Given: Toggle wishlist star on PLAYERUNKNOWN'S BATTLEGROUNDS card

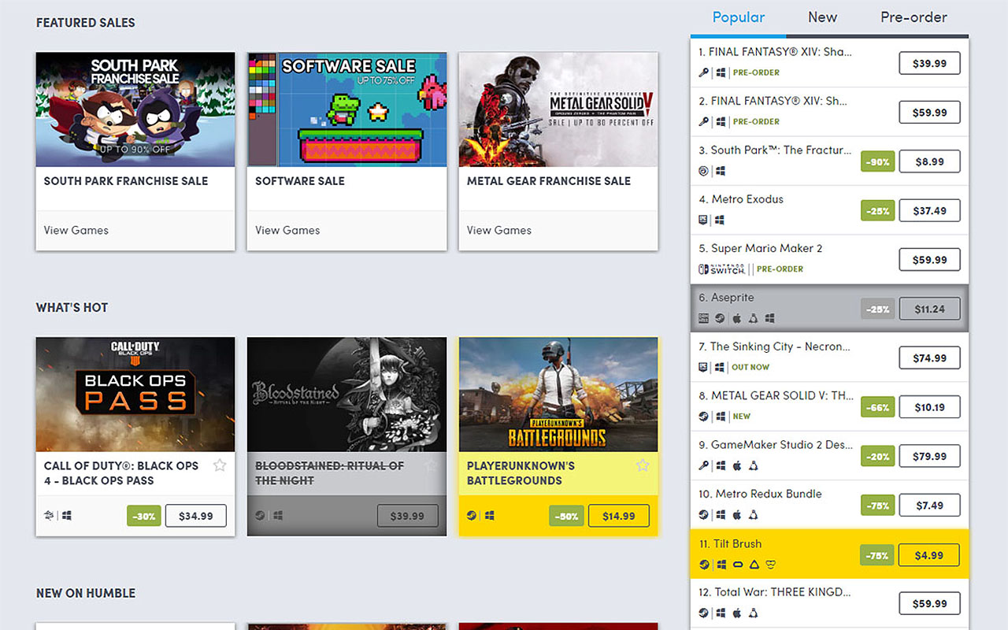Looking at the screenshot, I should pos(643,465).
